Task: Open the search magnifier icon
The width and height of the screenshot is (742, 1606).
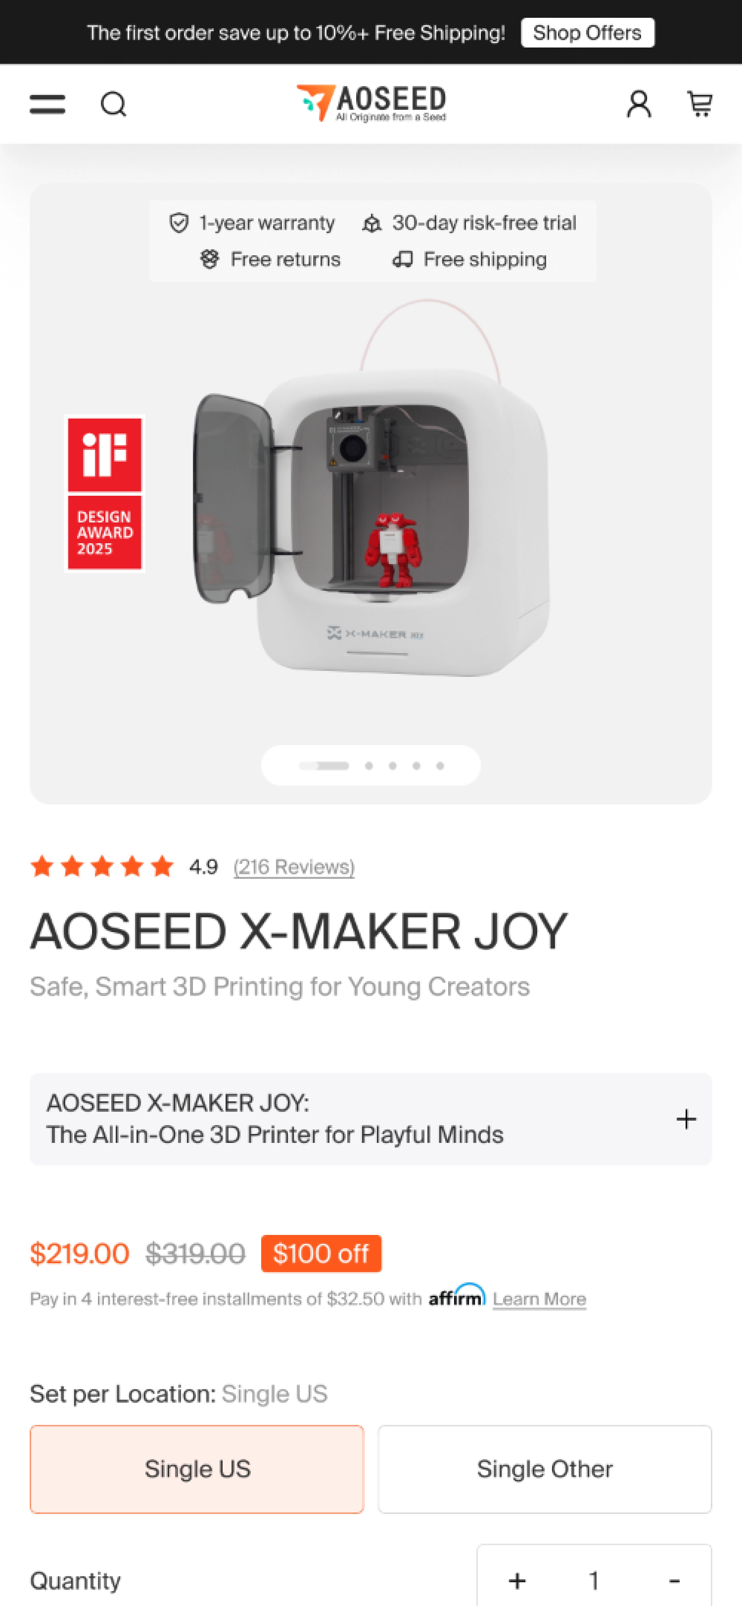Action: point(114,104)
